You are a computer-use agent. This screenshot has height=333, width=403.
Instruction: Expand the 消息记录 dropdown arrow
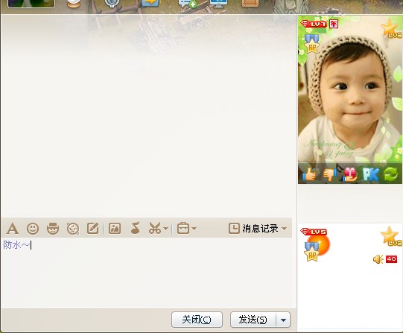[285, 229]
